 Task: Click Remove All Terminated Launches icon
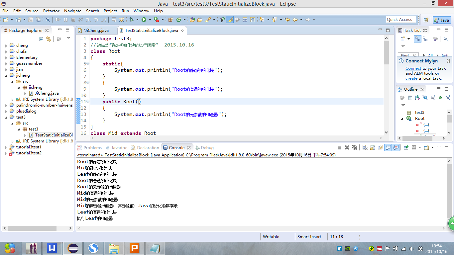(x=355, y=147)
